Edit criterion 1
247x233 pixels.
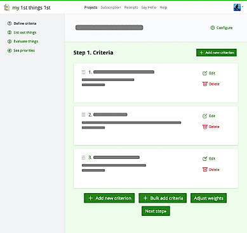(209, 73)
